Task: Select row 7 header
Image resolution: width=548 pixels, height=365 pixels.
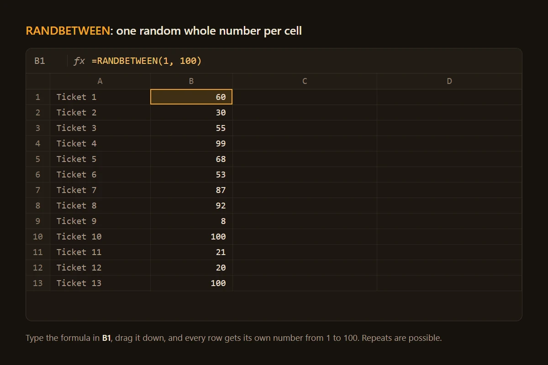Action: pos(38,190)
